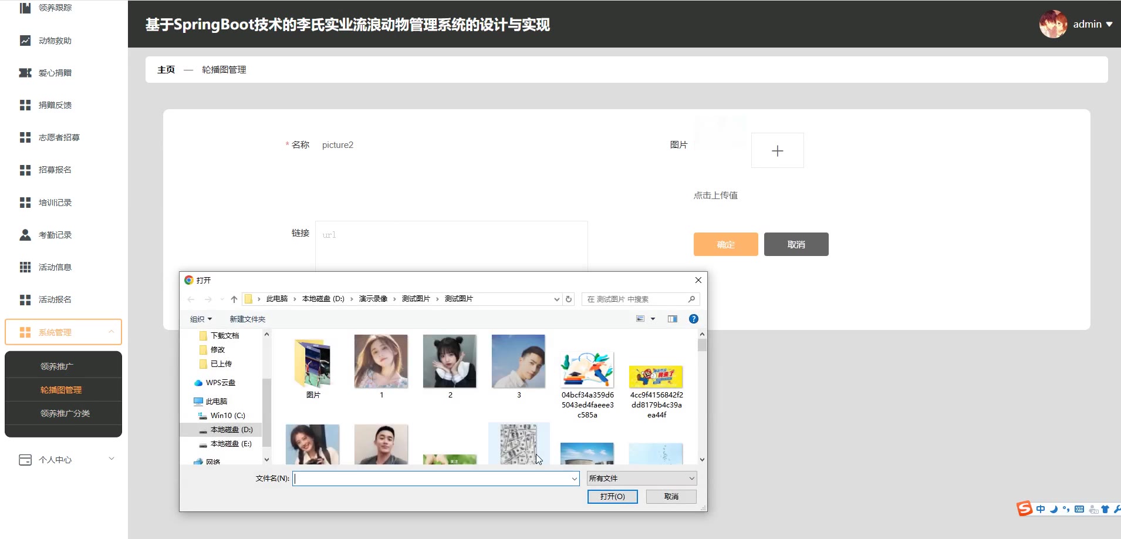Go up one folder level in file dialog
This screenshot has height=539, width=1121.
tap(234, 299)
